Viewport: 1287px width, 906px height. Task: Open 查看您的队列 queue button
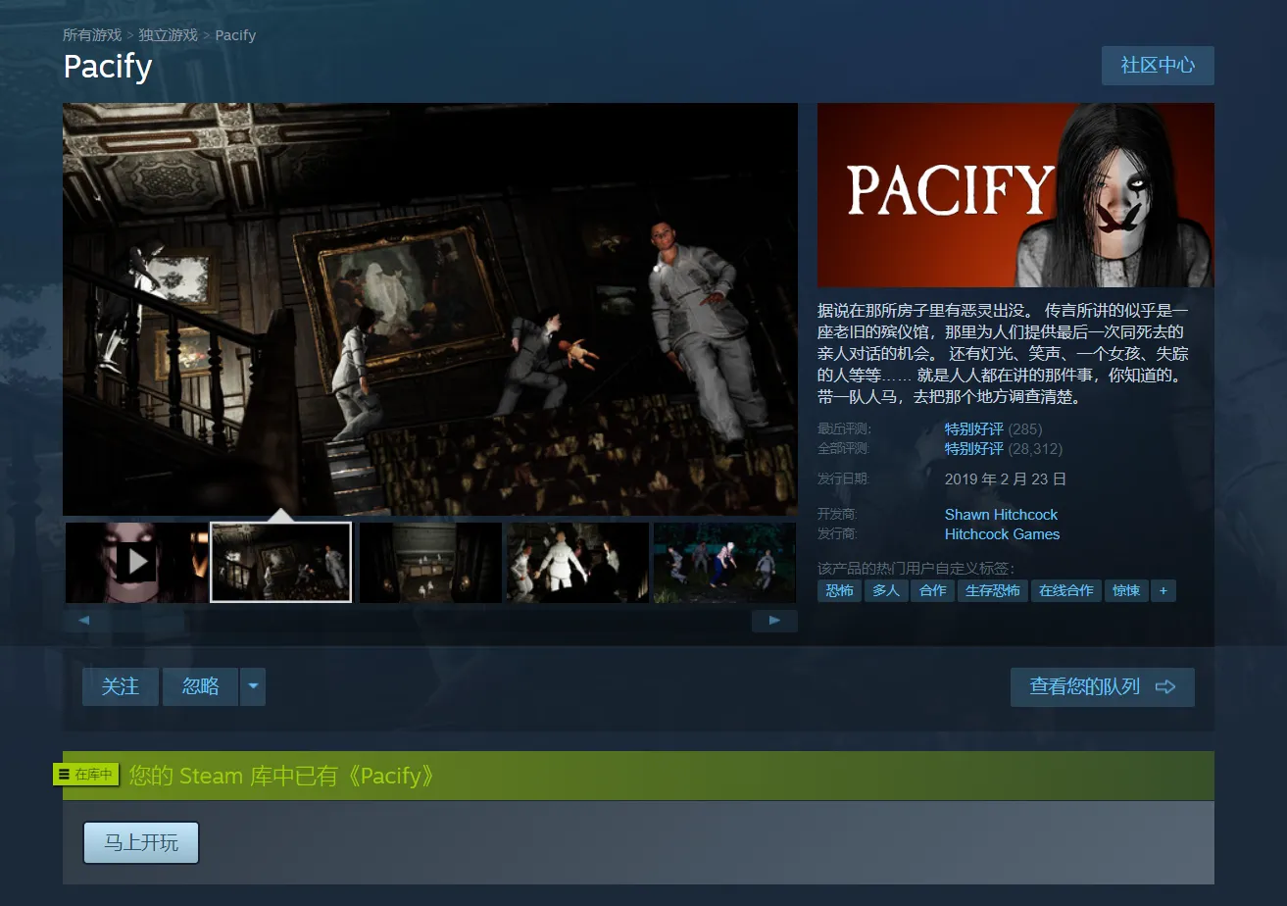(x=1102, y=686)
